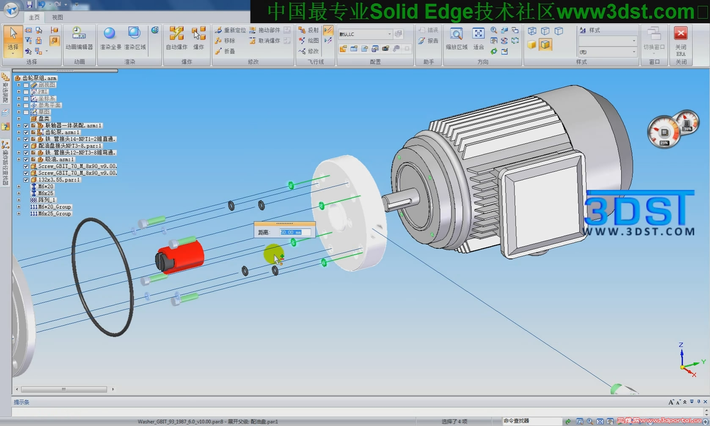This screenshot has height=426, width=710.
Task: Click the 修改 flow line modify tool
Action: 309,51
